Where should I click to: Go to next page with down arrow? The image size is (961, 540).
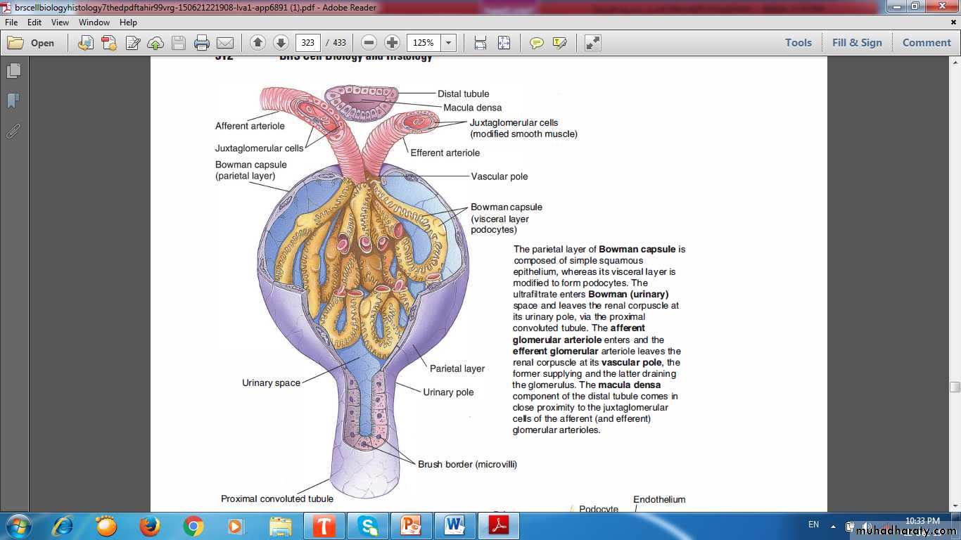tap(281, 43)
